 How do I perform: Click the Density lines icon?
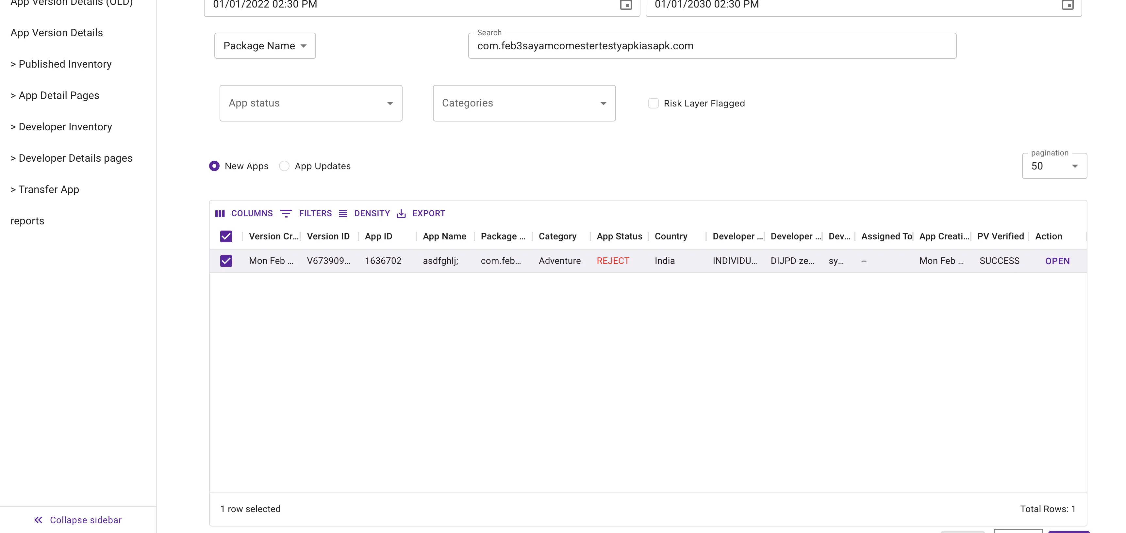pyautogui.click(x=343, y=214)
